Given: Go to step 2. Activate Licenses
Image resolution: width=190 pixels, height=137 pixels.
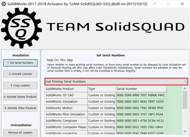Looking at the screenshot, I should click(x=20, y=74).
